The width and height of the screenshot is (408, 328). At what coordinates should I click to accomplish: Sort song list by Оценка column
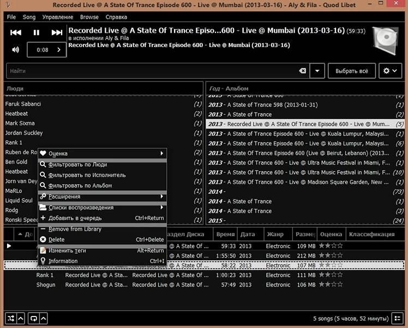pos(331,234)
